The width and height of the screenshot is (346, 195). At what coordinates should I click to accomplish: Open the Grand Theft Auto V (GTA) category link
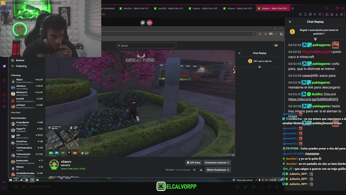point(73,169)
